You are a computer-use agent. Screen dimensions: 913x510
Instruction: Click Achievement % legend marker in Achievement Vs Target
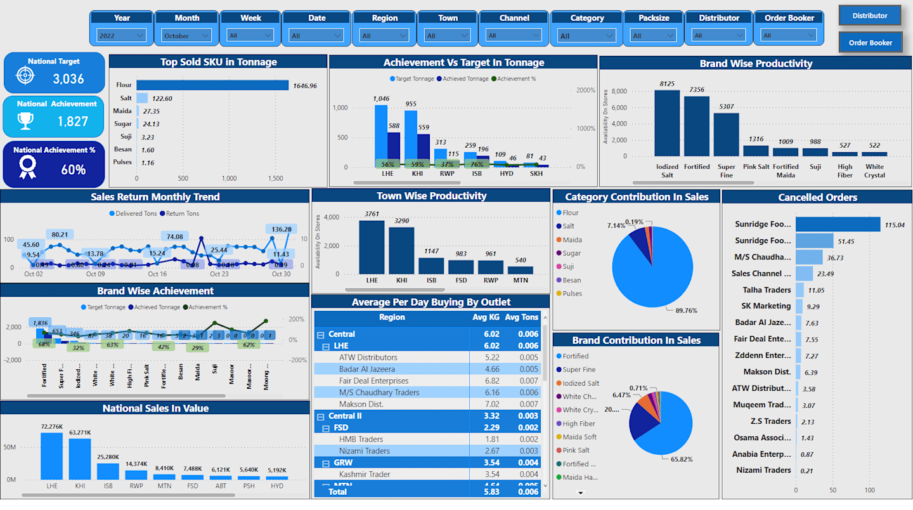494,79
